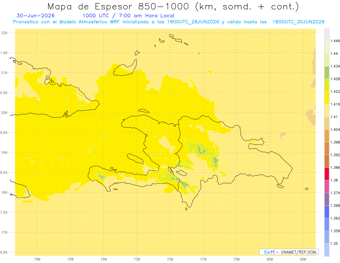This screenshot has width=340, height=263.
Task: Click the latitude label "22N"
Action: pos(5,33)
